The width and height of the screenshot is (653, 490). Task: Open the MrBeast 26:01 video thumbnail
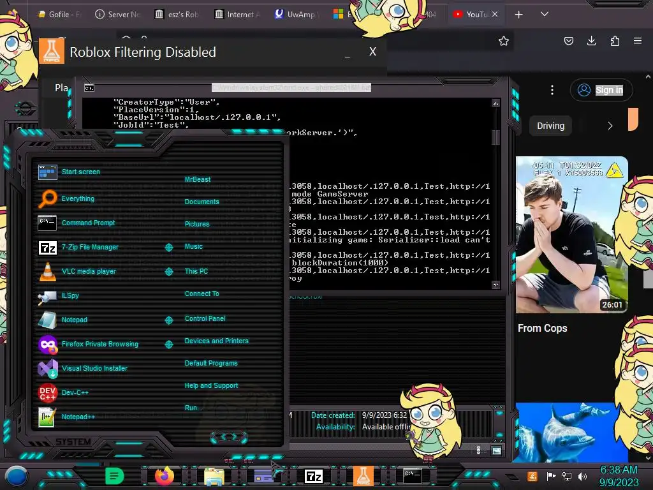coord(572,235)
